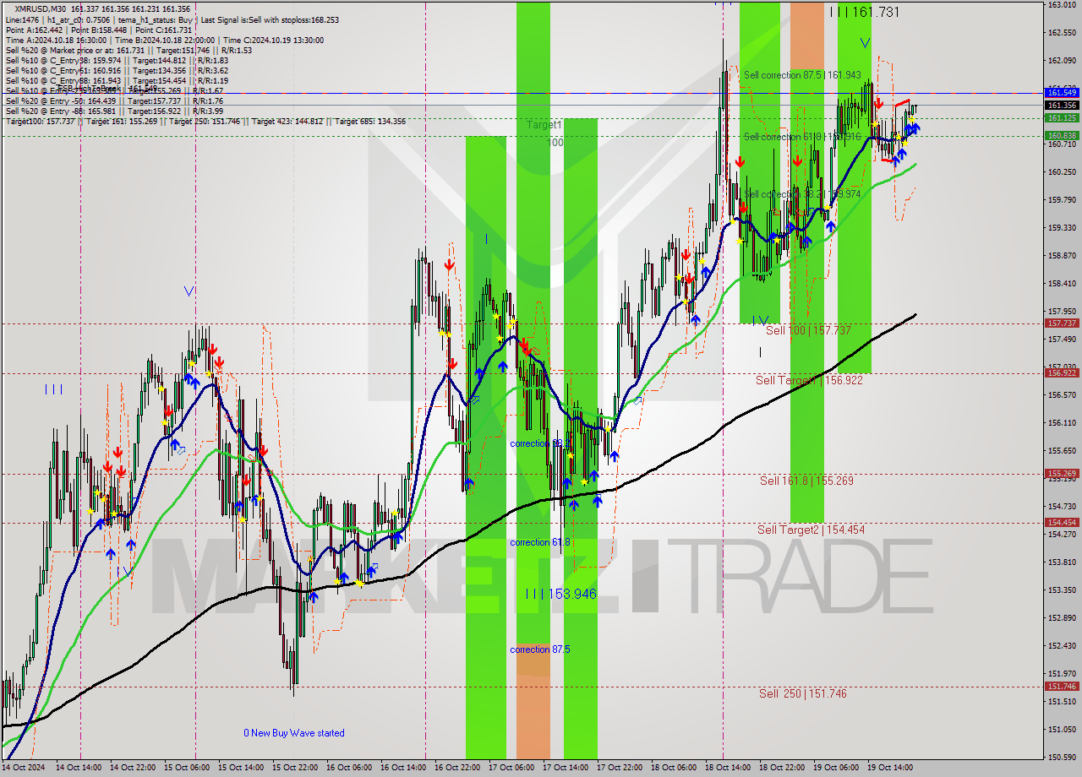Click the '16 Oct 14:00' time axis label
The width and height of the screenshot is (1082, 777).
coord(403,768)
